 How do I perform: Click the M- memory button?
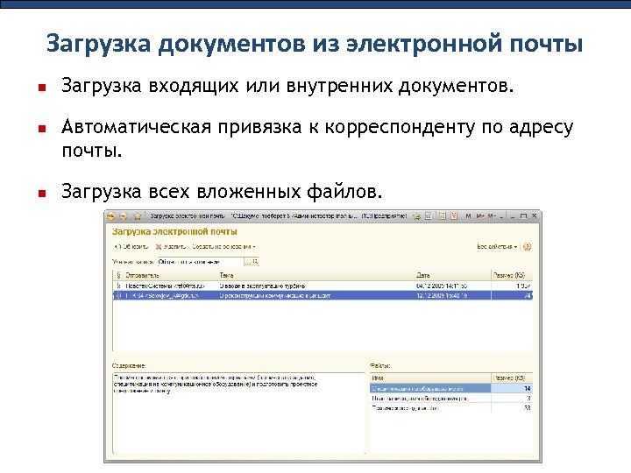pyautogui.click(x=492, y=216)
